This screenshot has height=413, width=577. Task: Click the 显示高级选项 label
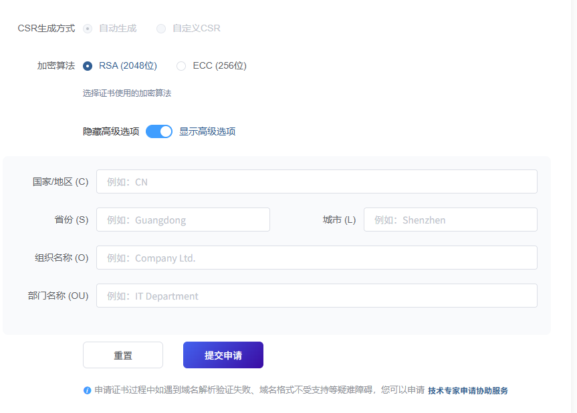click(x=207, y=131)
